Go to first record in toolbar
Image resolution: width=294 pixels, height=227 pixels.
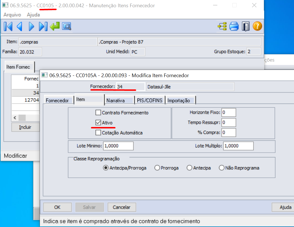coord(8,26)
